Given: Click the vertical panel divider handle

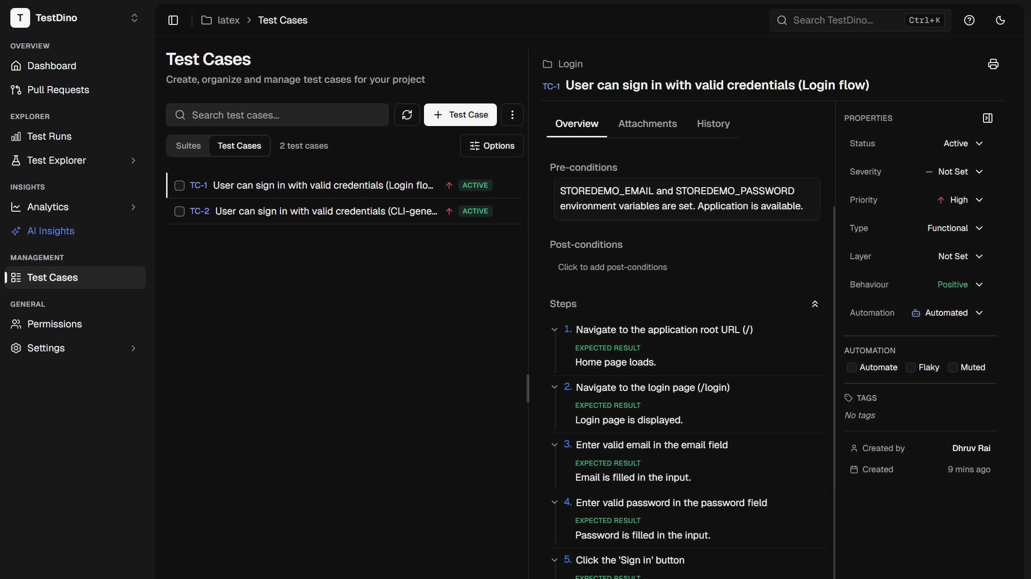Looking at the screenshot, I should 527,389.
